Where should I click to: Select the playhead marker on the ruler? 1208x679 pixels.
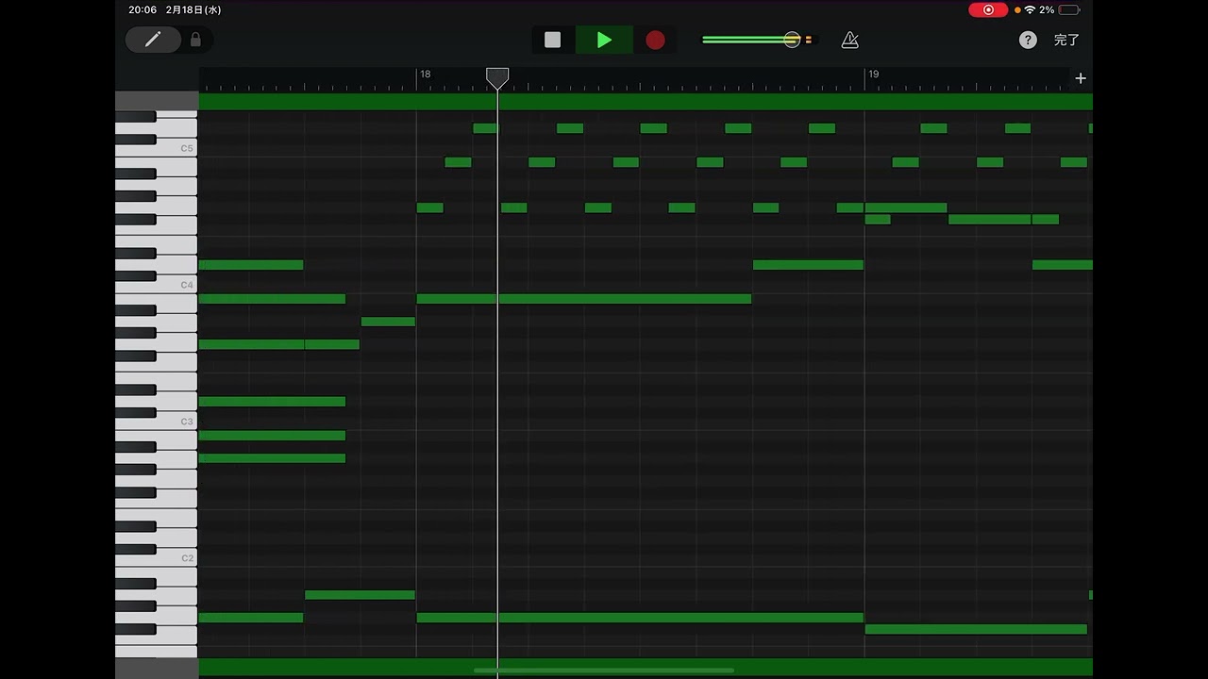coord(497,78)
